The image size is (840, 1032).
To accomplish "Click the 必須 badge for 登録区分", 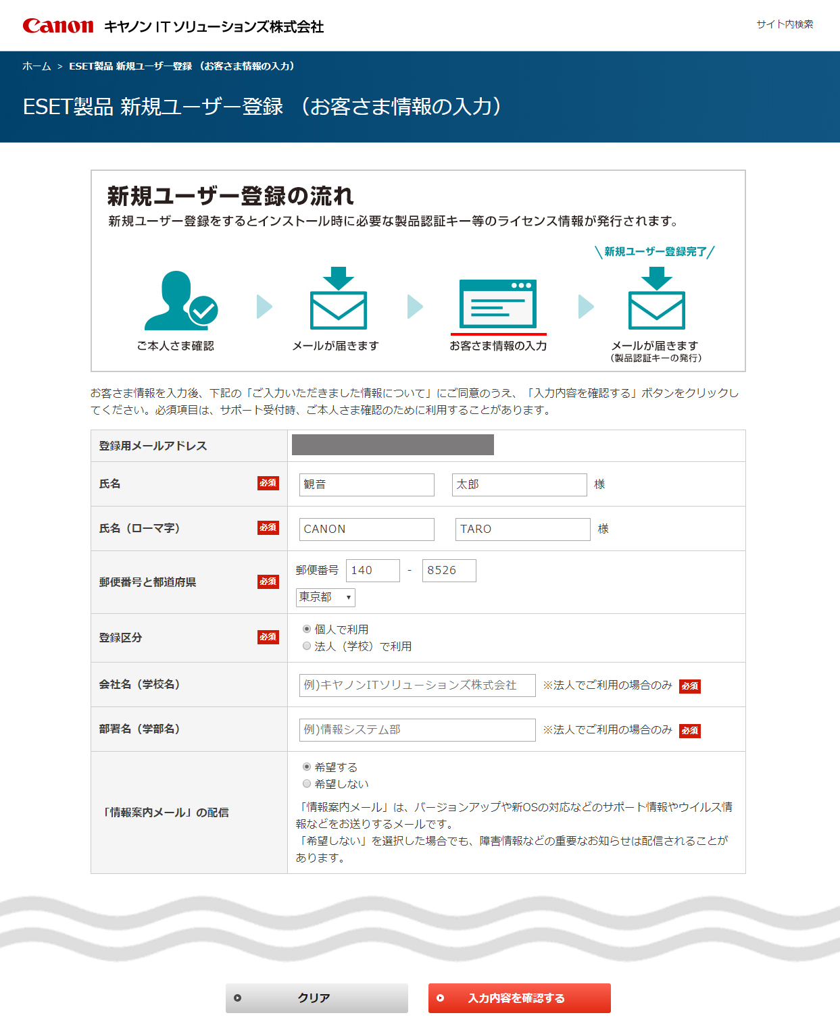I will pyautogui.click(x=268, y=637).
